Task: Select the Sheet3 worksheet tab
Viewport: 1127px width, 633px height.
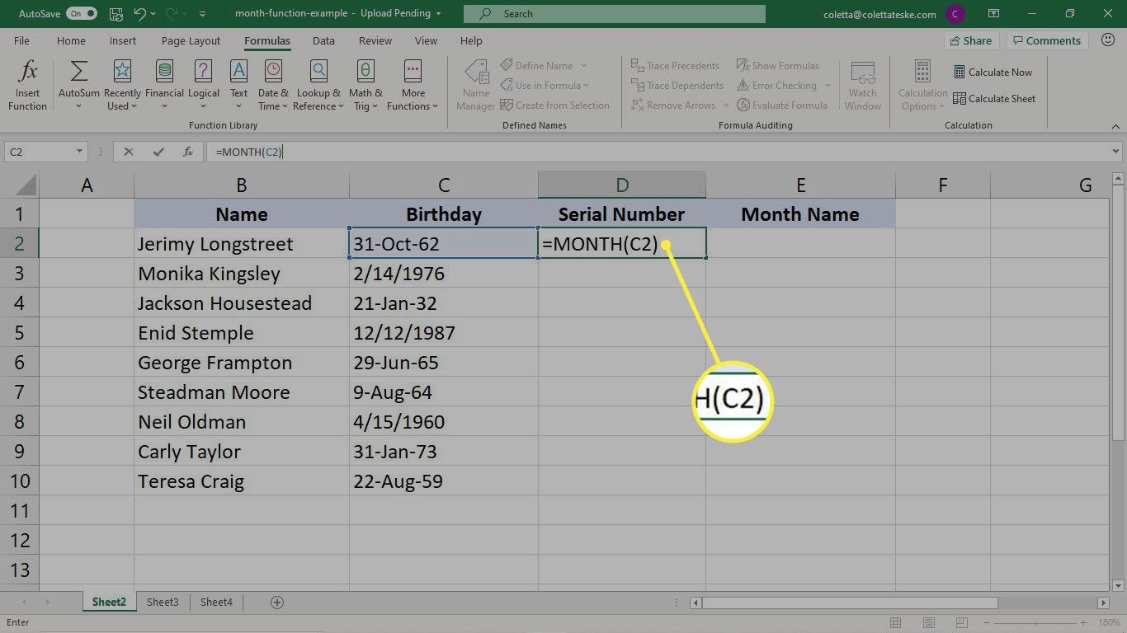Action: (x=162, y=602)
